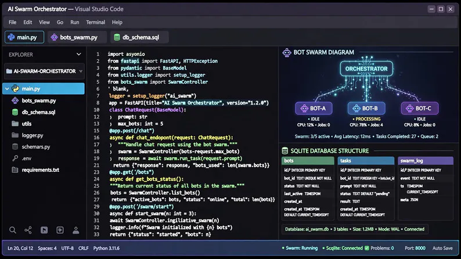Open the Terminal menu
The height and width of the screenshot is (259, 461).
(96, 22)
